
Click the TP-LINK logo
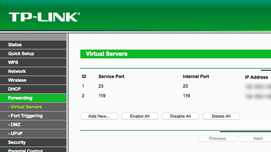pos(45,17)
